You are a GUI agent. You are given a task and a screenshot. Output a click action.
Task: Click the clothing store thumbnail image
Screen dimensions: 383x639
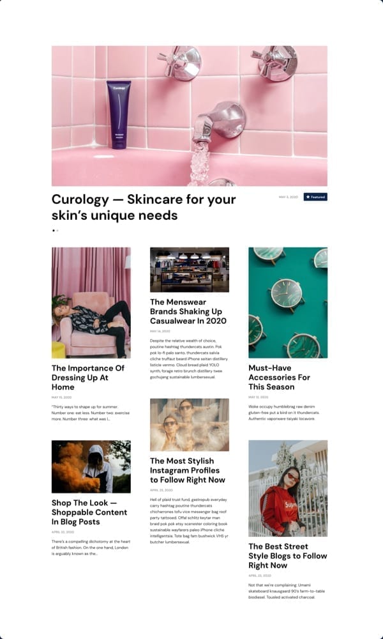coord(190,270)
